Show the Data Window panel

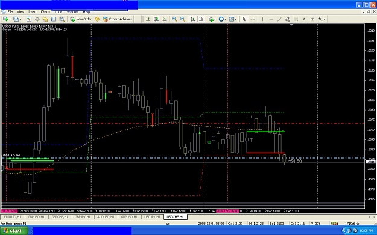[37, 19]
